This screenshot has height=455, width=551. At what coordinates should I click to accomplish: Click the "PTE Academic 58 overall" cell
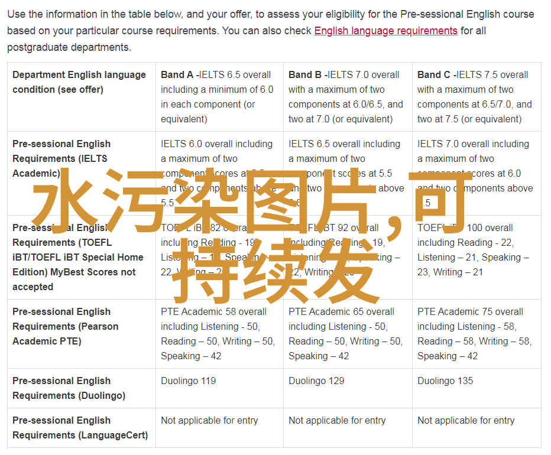tap(219, 334)
